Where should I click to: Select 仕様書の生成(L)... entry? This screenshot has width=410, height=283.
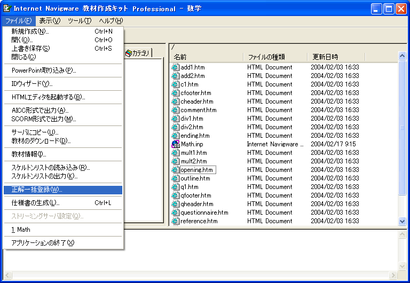pos(63,203)
